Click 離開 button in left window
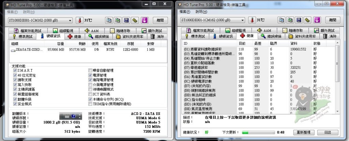 point(160,20)
